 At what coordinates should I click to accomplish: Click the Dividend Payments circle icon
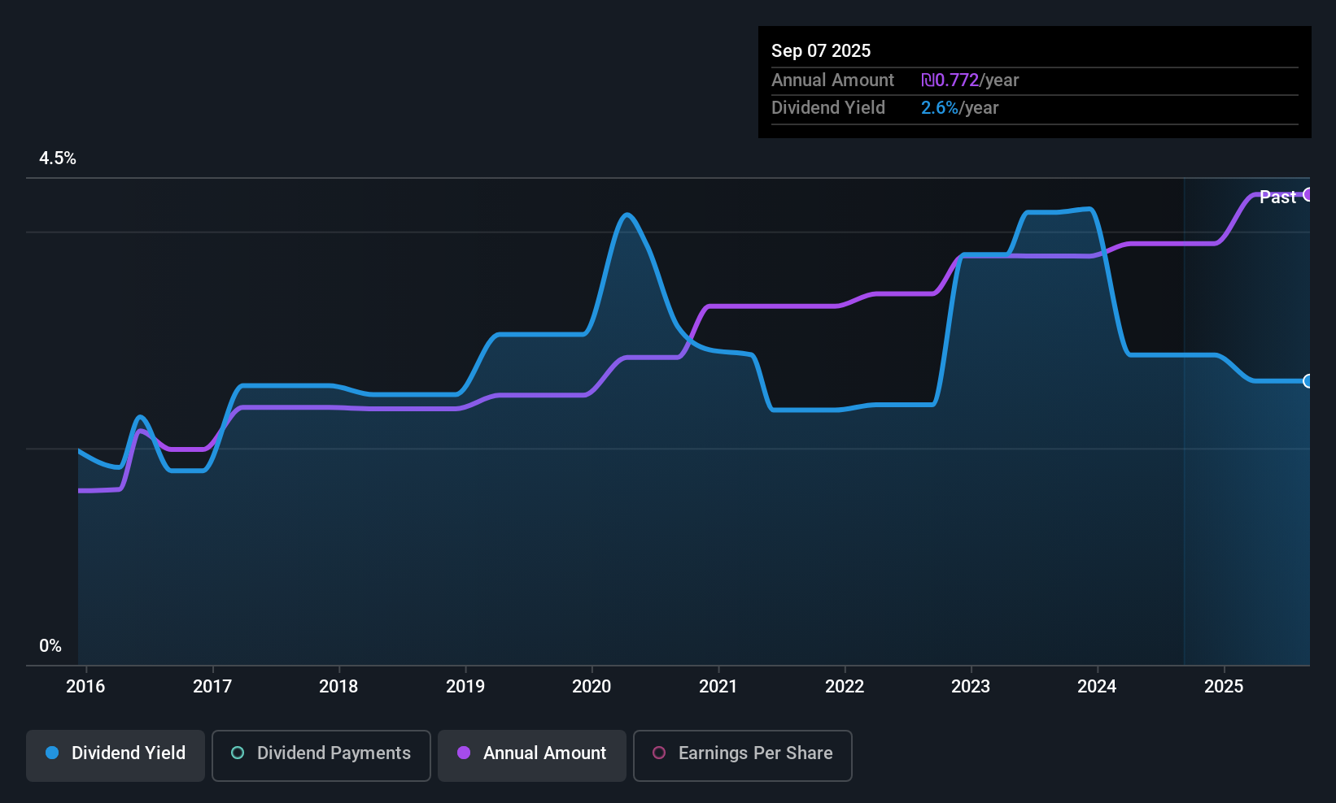point(238,753)
